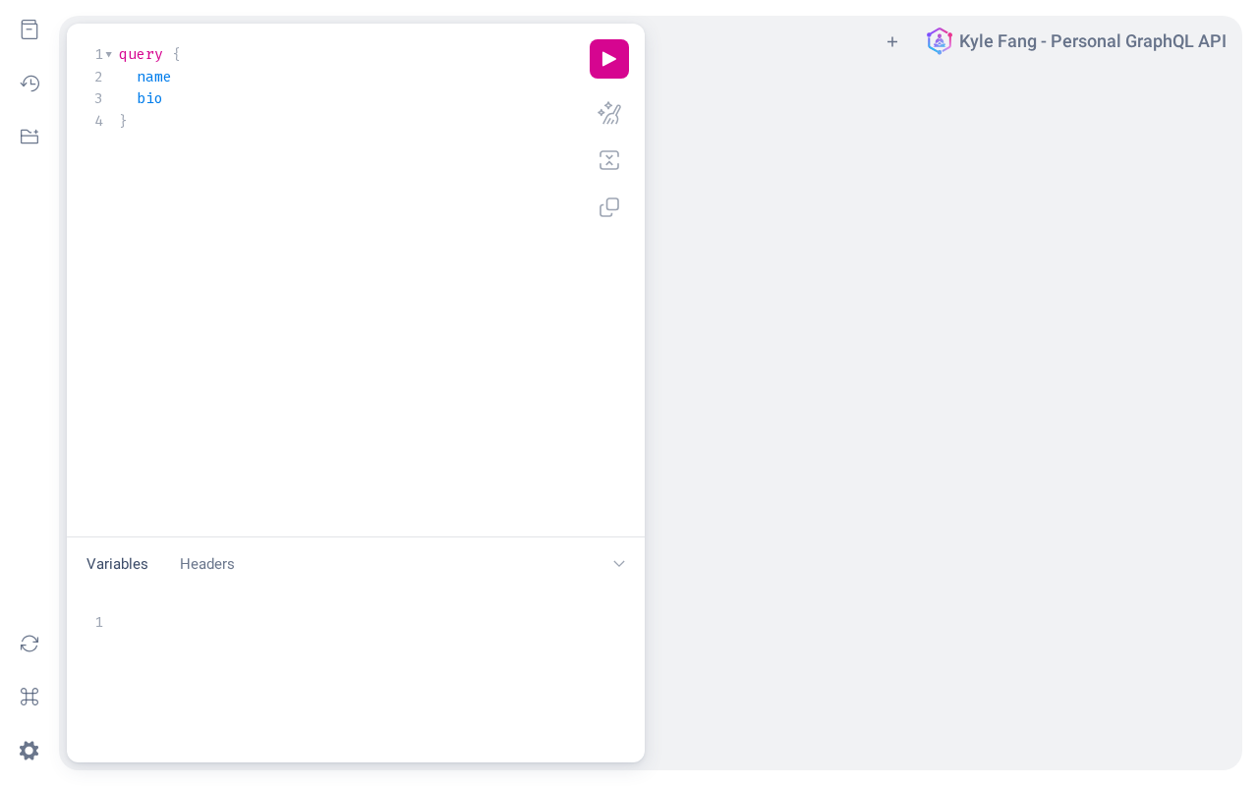Click the 'bio' field in the query
Screen dimensions: 1258x786
(149, 98)
